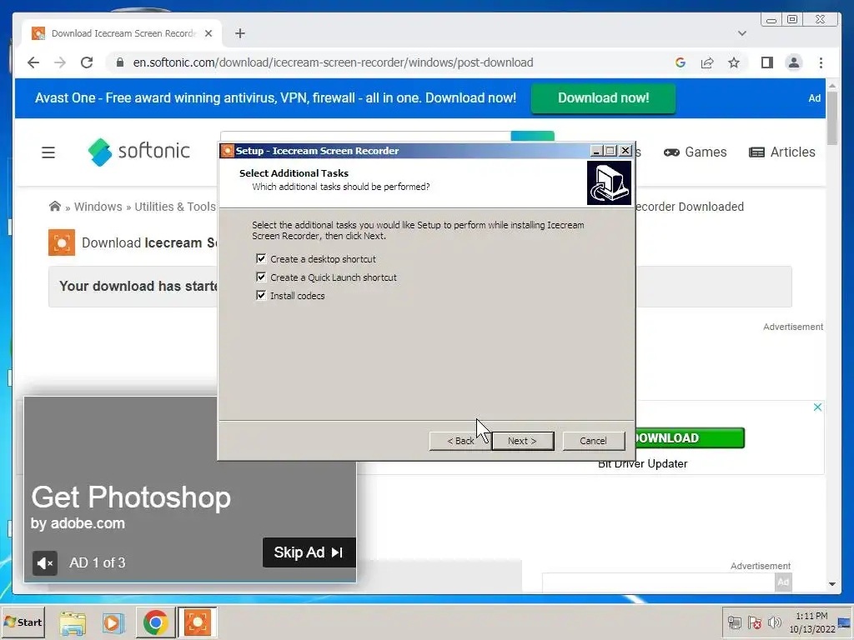Reload the Softonic page
This screenshot has height=640, width=854.
click(x=87, y=62)
